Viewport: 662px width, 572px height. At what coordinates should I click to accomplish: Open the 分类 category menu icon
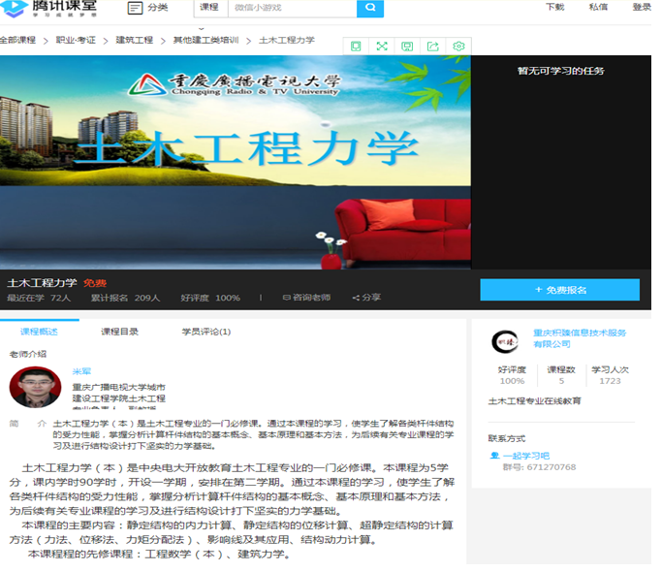pyautogui.click(x=136, y=8)
